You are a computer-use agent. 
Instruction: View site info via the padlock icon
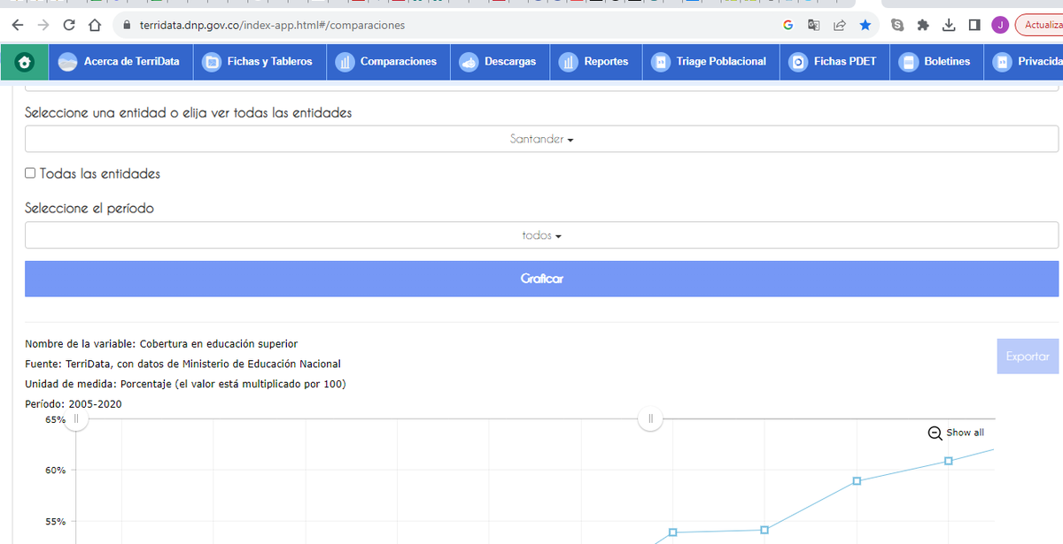pyautogui.click(x=125, y=25)
